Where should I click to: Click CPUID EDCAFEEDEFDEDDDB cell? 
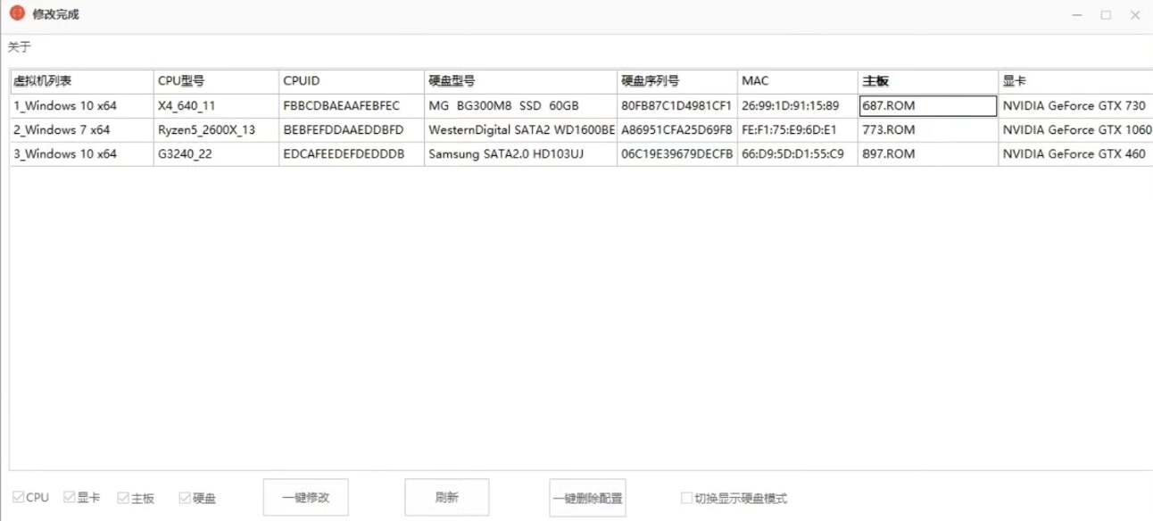tap(352, 153)
